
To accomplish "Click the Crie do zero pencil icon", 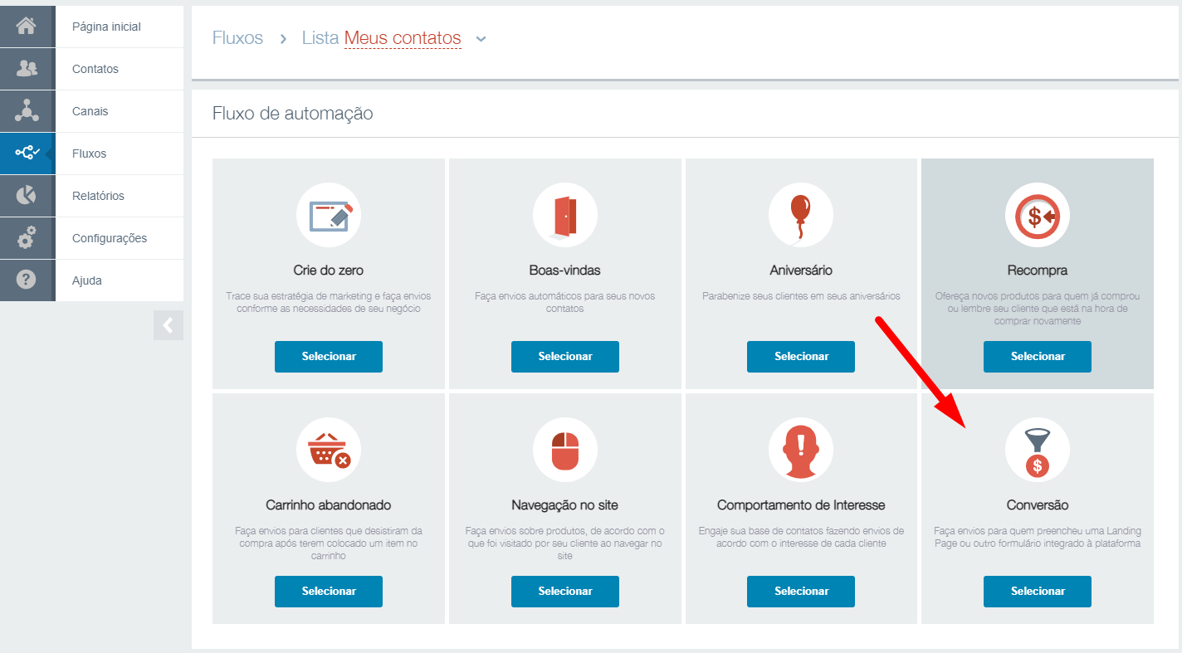I will tap(329, 215).
